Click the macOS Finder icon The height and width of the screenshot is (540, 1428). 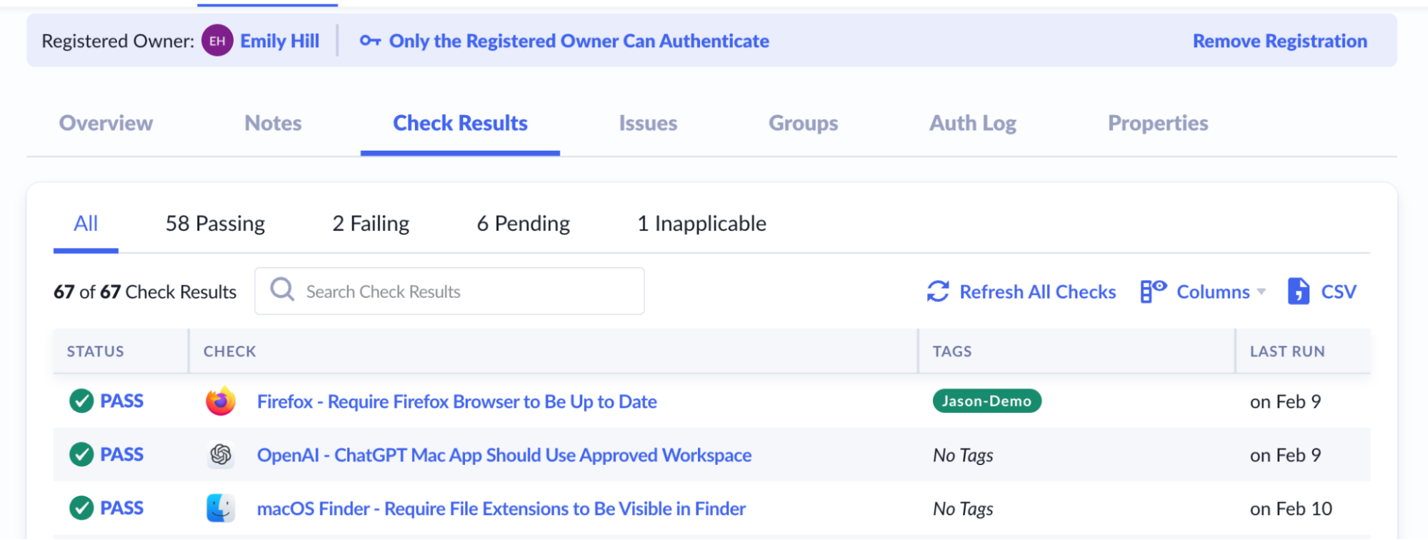(x=221, y=509)
